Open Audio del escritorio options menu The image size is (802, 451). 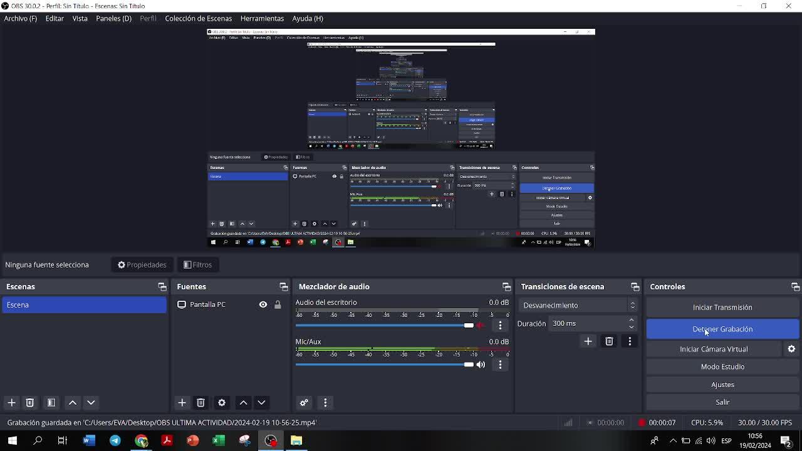pyautogui.click(x=500, y=325)
